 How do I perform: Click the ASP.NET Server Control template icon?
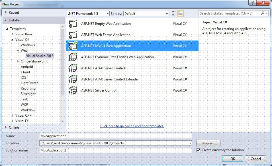[73, 90]
